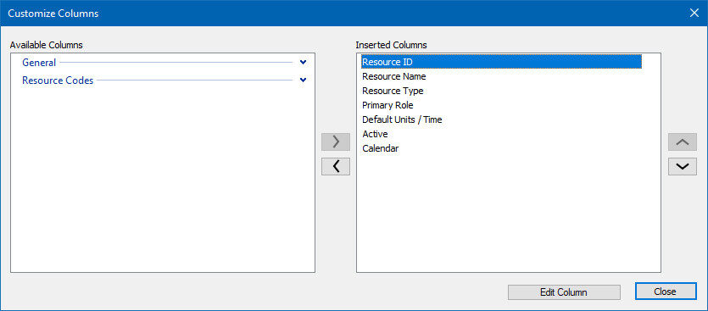
Task: Select the Calendar column entry
Action: coord(380,148)
